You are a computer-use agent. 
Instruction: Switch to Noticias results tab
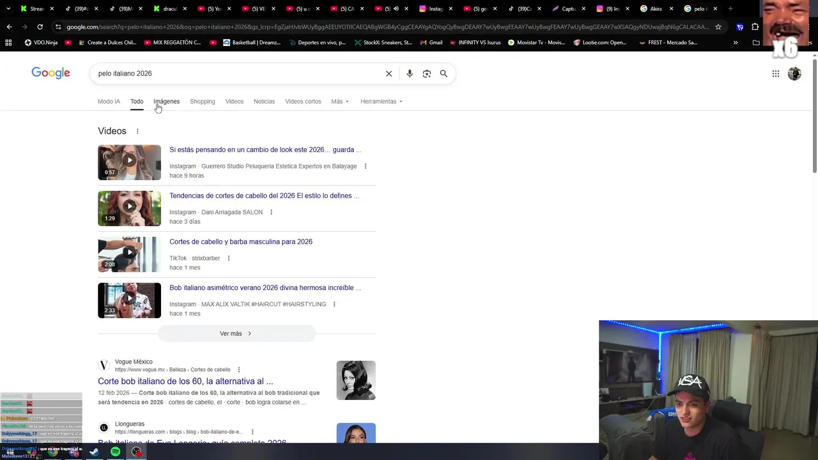point(264,102)
